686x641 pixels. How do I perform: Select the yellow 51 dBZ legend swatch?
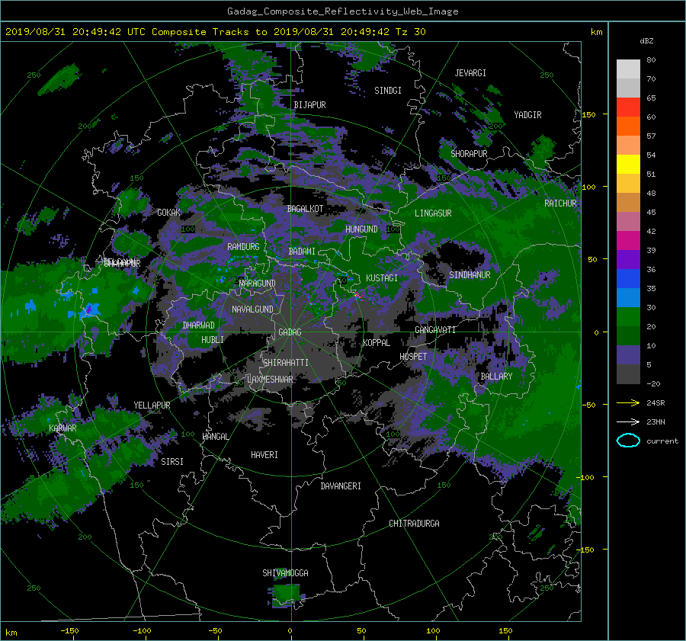click(x=628, y=164)
